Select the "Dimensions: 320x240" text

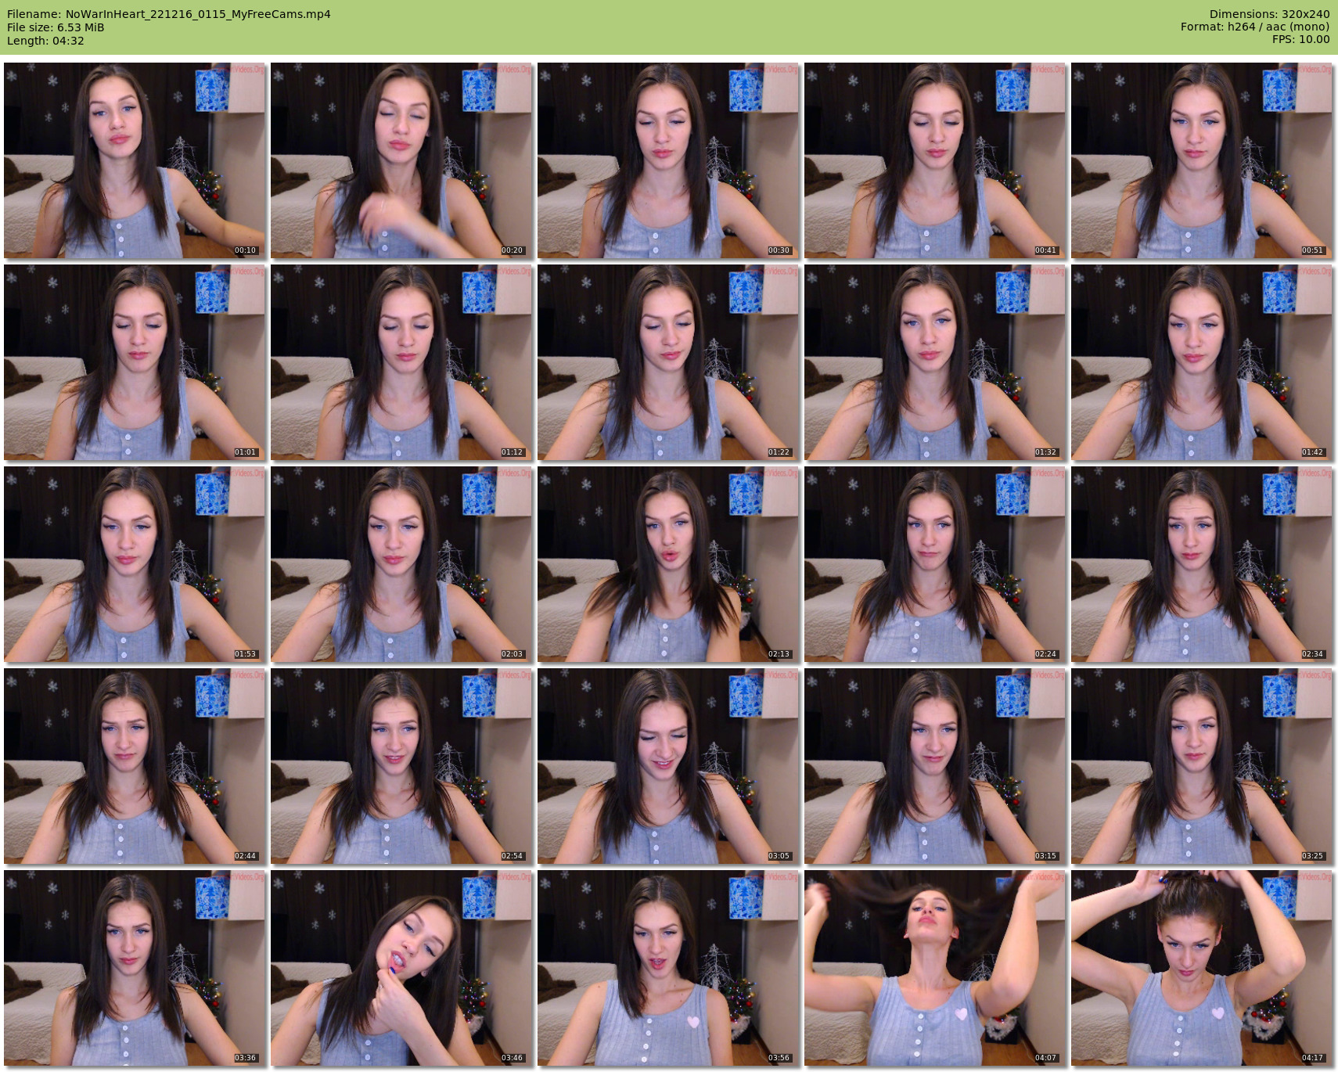[1269, 14]
